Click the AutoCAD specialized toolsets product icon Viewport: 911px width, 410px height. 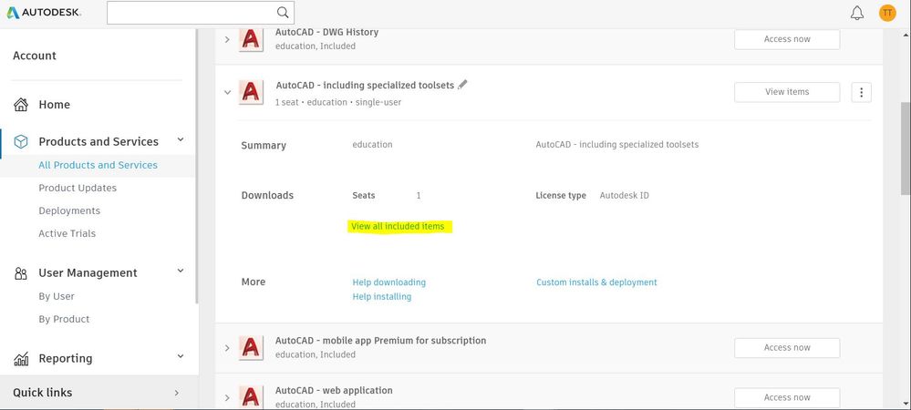click(x=251, y=92)
